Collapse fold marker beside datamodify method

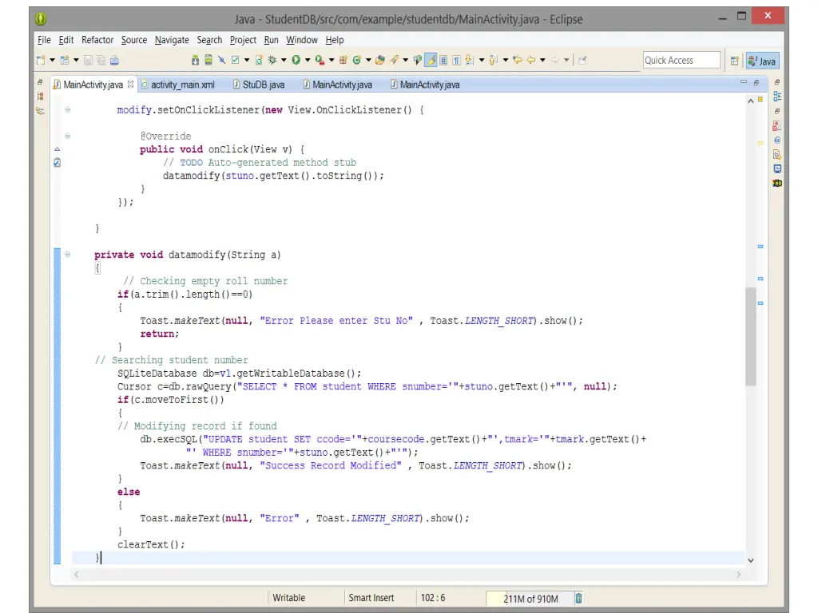(68, 255)
